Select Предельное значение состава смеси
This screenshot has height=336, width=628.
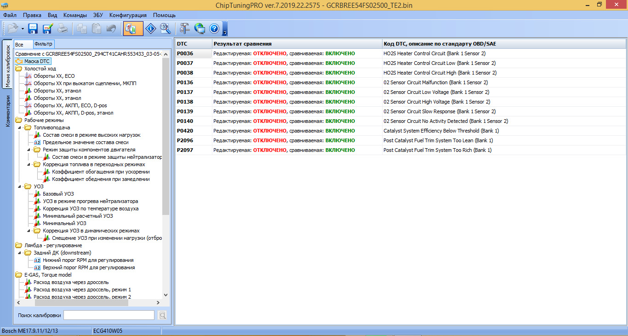[86, 142]
